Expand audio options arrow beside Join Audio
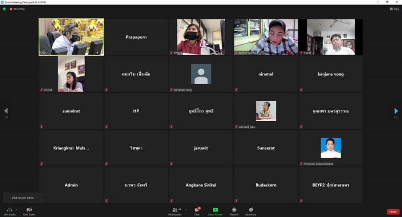Screen dimensions: 402x217 [17, 209]
